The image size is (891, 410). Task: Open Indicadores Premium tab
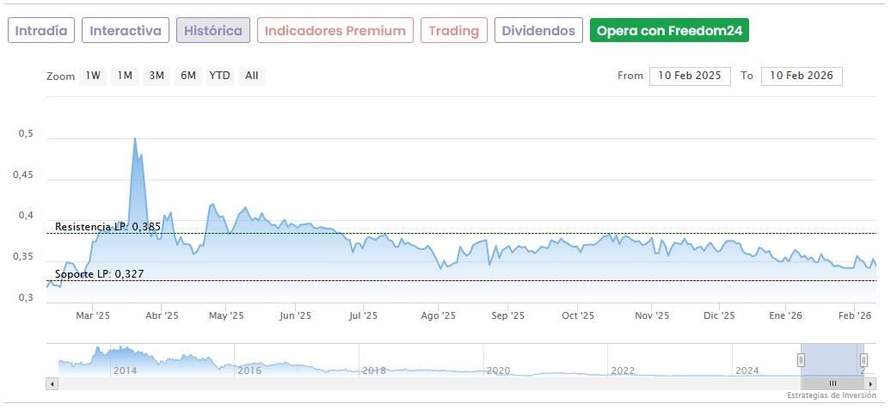335,31
